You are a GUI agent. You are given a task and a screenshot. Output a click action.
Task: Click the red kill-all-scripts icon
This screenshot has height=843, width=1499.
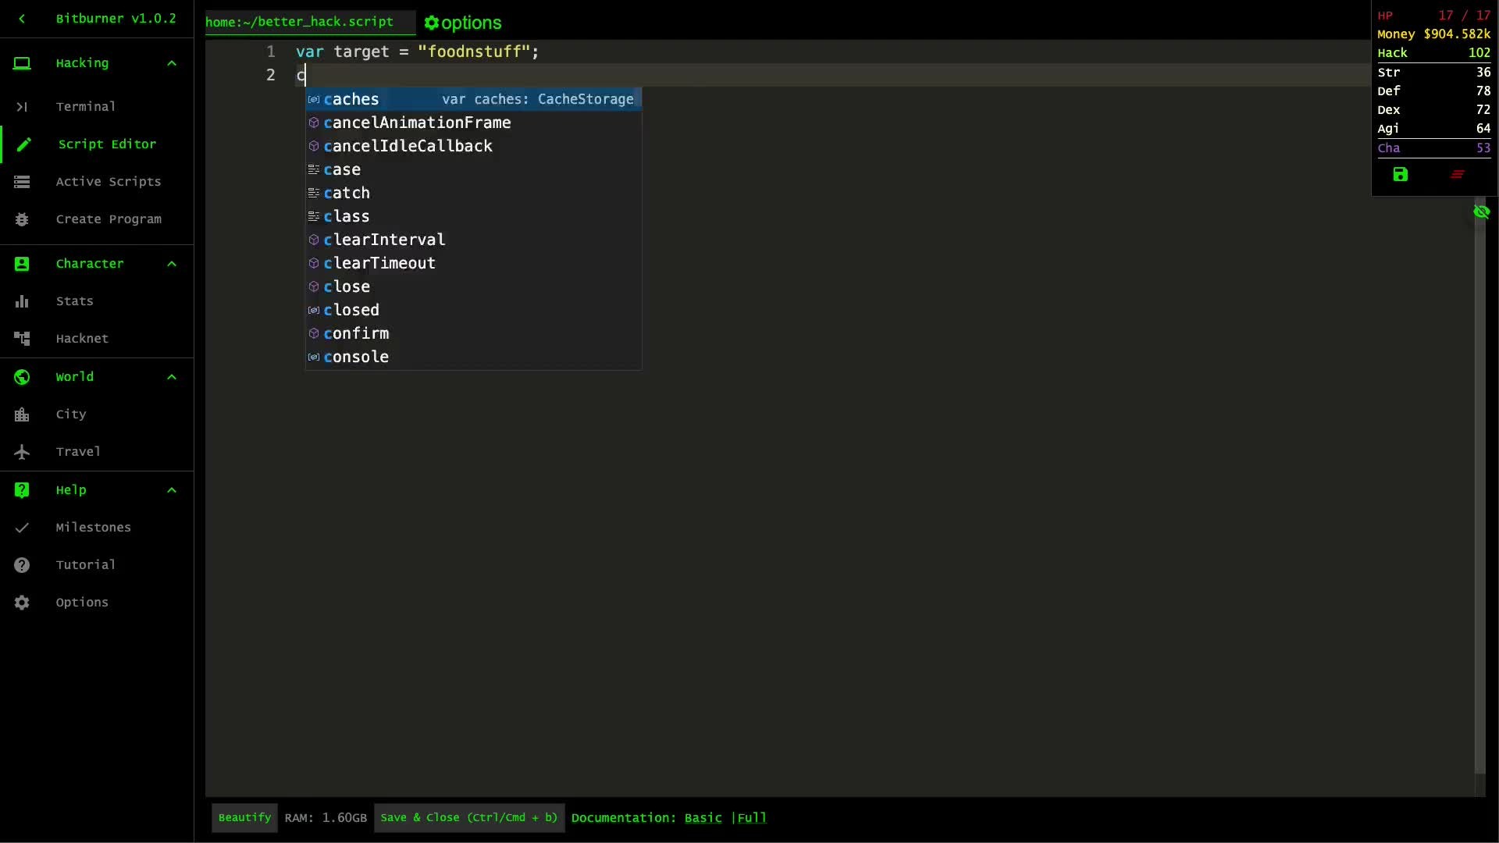(1457, 175)
